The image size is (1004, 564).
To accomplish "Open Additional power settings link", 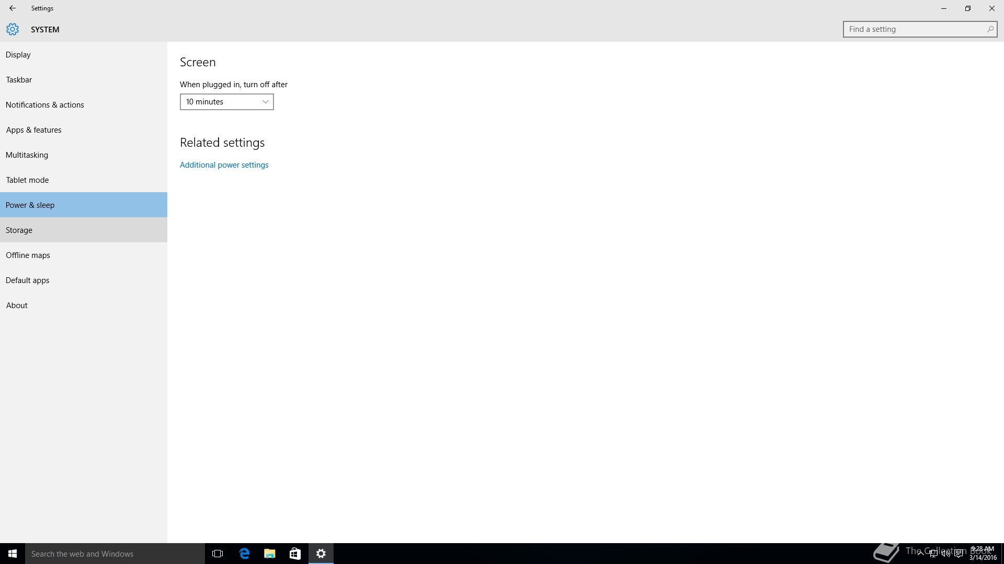I will click(x=224, y=165).
